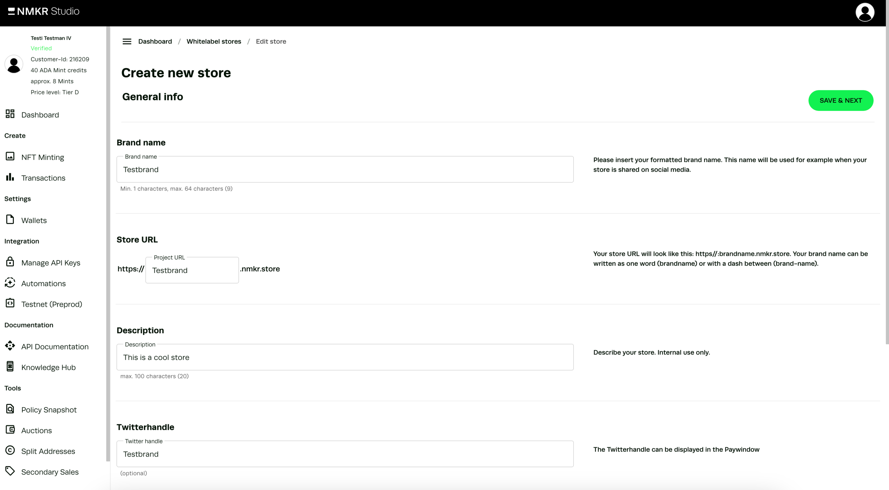
Task: Open Wallets in the Settings section
Action: 34,220
